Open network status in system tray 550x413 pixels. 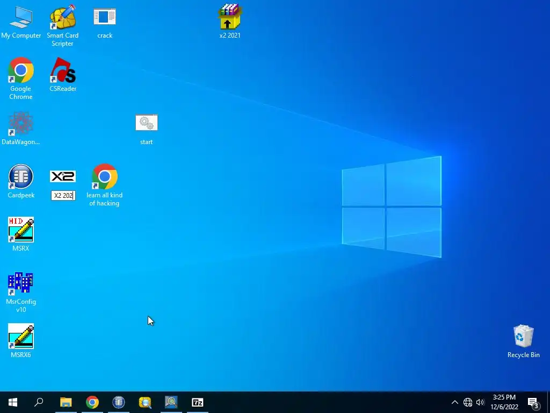[x=468, y=402]
